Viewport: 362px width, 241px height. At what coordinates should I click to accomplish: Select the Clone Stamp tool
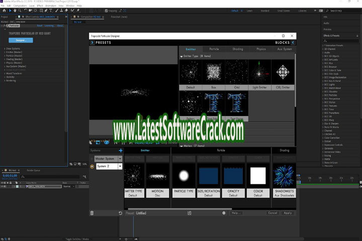(61, 11)
